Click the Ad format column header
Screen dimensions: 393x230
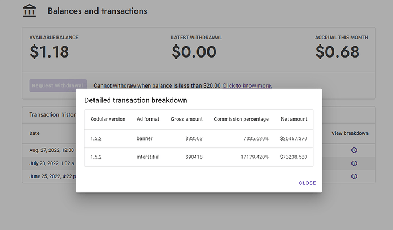pos(148,120)
